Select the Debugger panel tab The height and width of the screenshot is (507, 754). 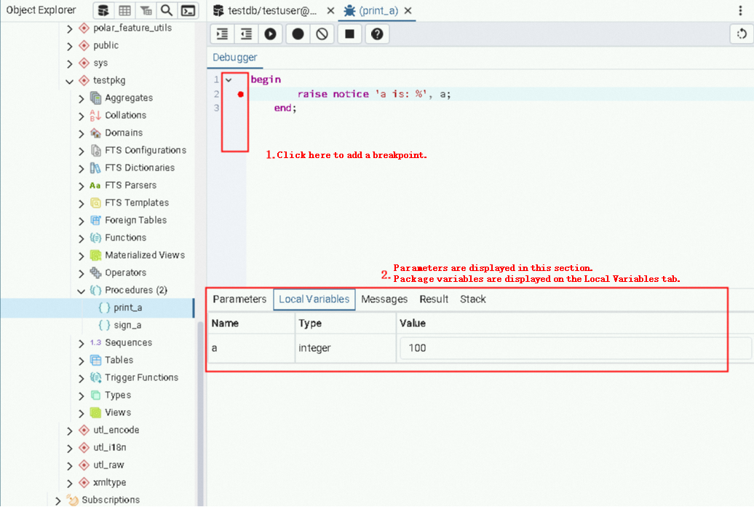click(x=234, y=58)
